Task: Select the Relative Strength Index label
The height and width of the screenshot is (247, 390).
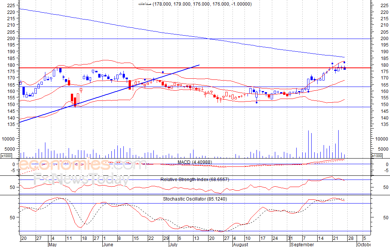Action: (195, 180)
